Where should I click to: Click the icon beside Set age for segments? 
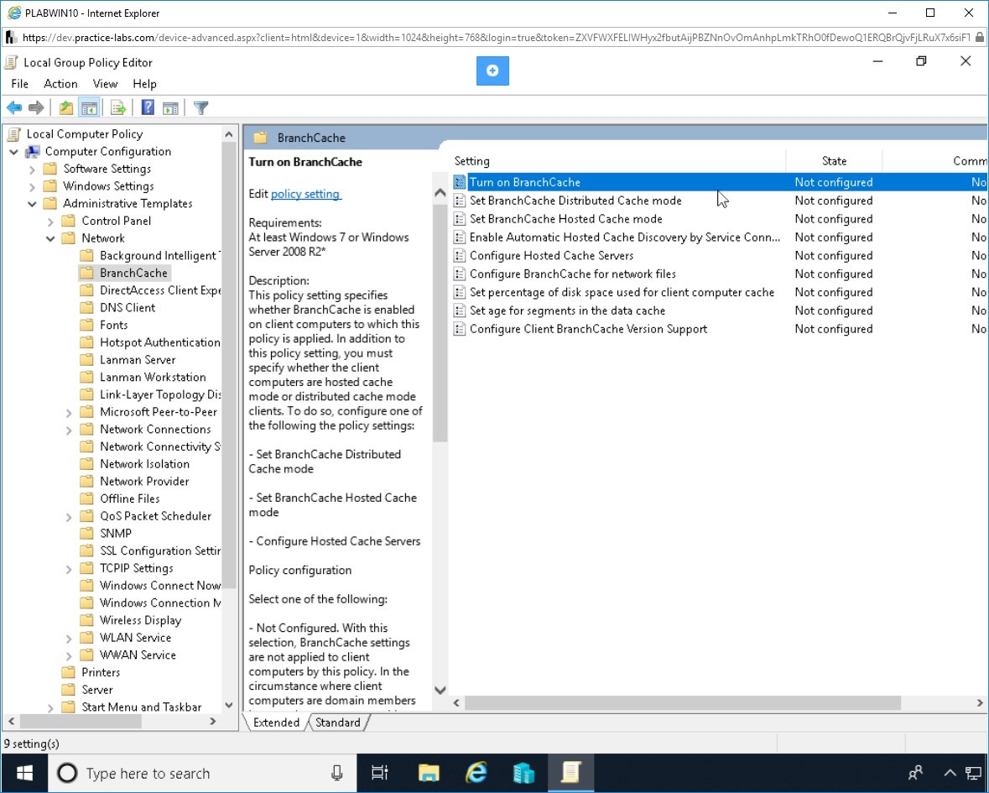pyautogui.click(x=459, y=310)
